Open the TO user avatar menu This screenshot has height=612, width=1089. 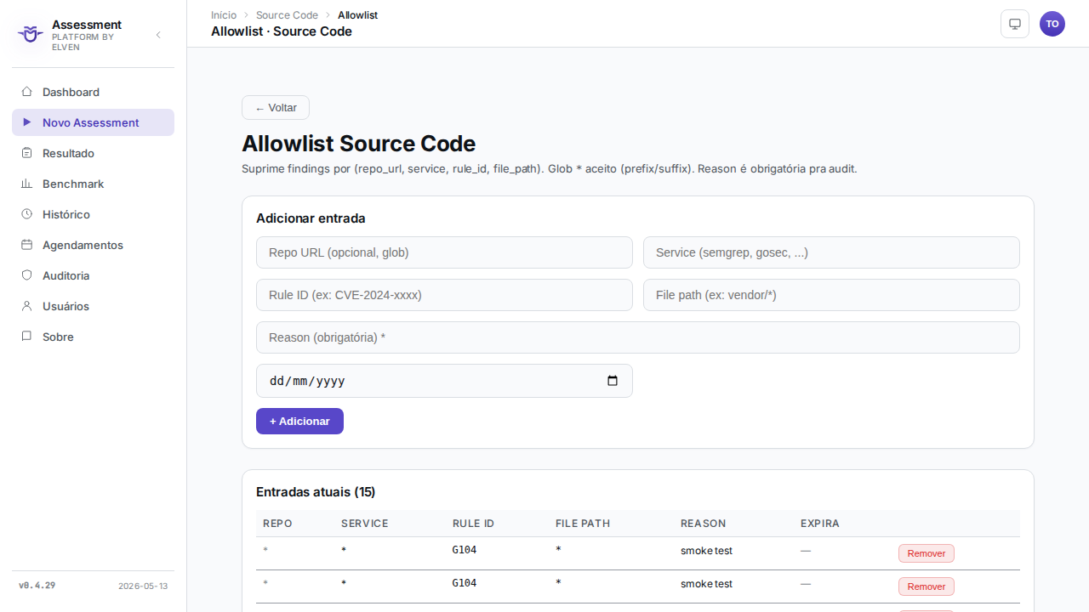[1052, 24]
